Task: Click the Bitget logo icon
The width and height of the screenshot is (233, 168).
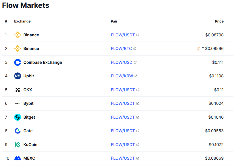Action: [x=18, y=117]
